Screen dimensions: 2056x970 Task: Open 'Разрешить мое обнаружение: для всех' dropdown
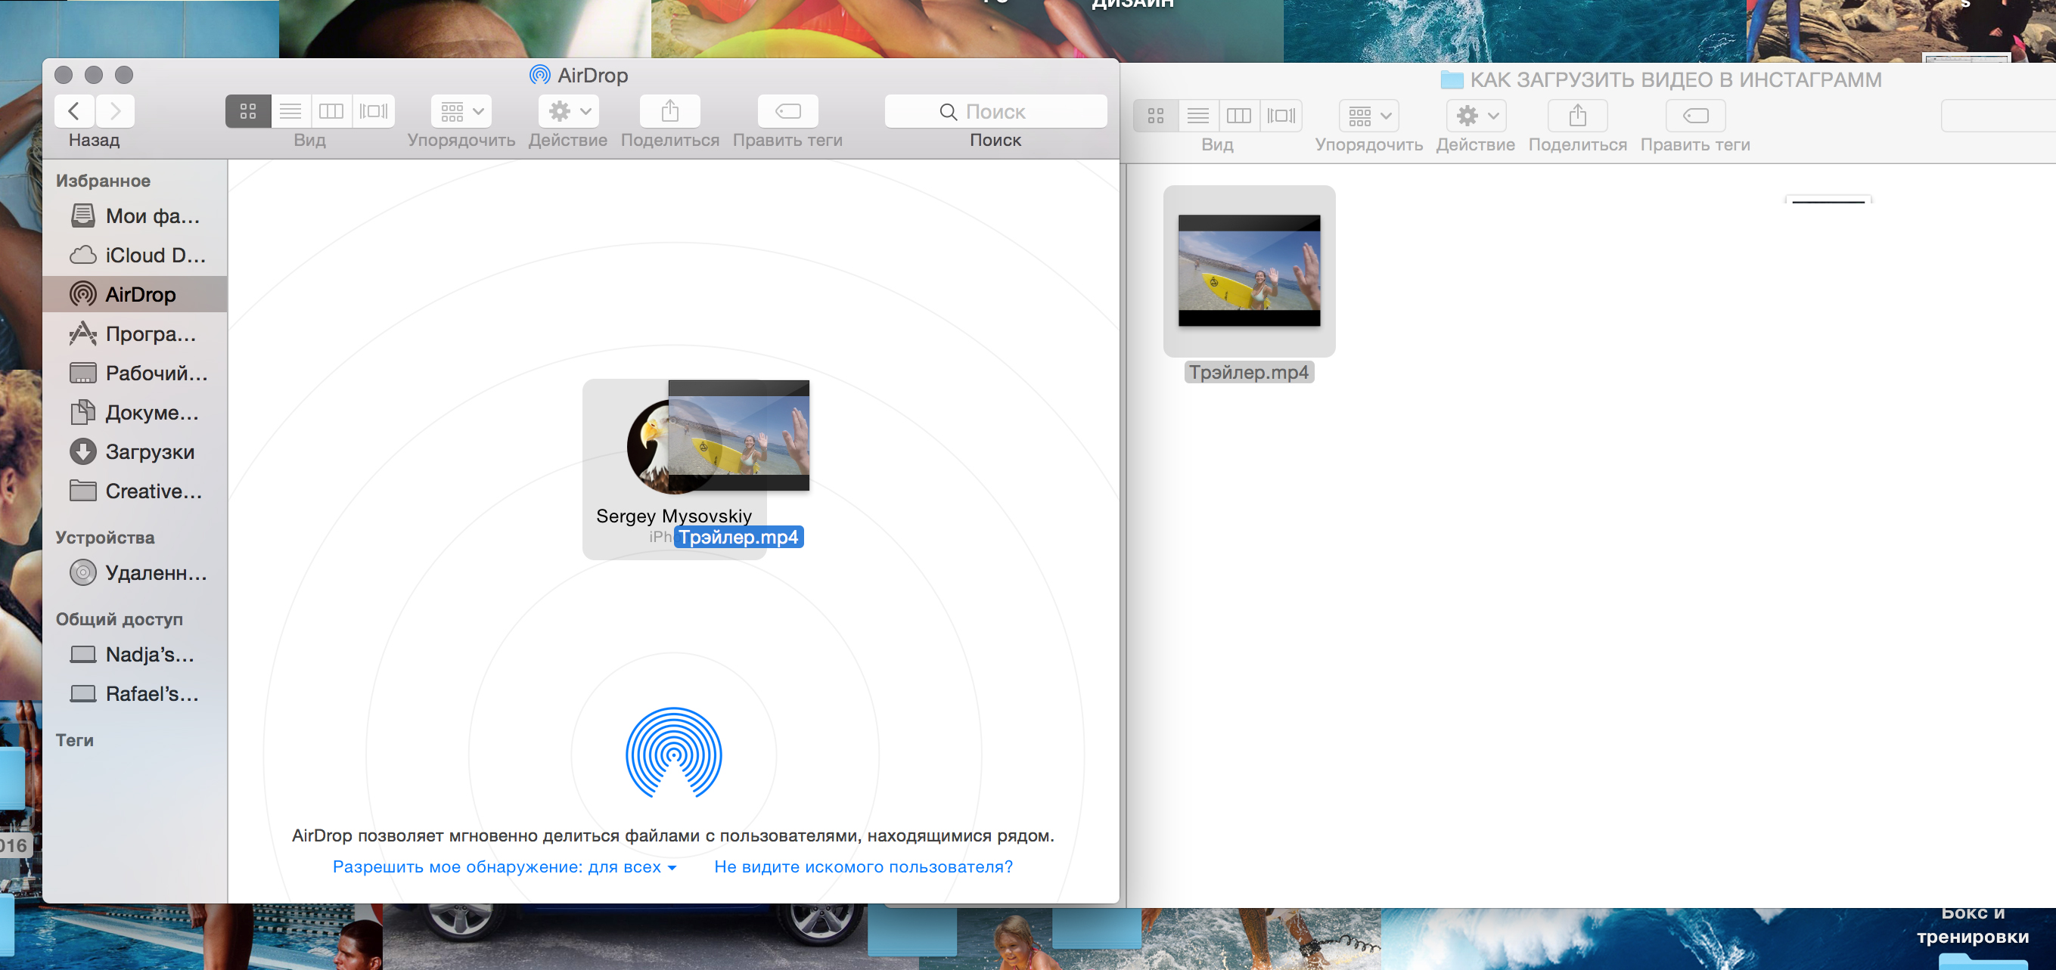pyautogui.click(x=505, y=867)
